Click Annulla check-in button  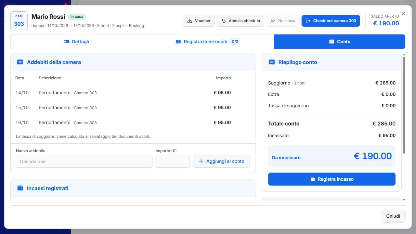point(240,21)
